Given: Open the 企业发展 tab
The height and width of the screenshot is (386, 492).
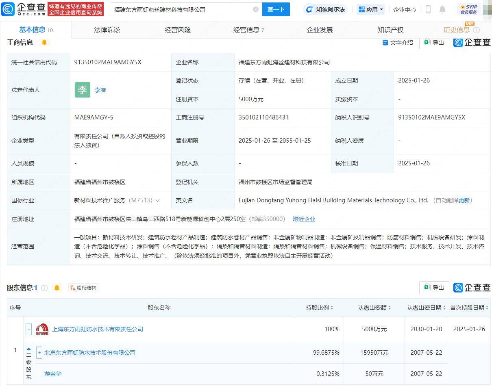Looking at the screenshot, I should pyautogui.click(x=320, y=30).
